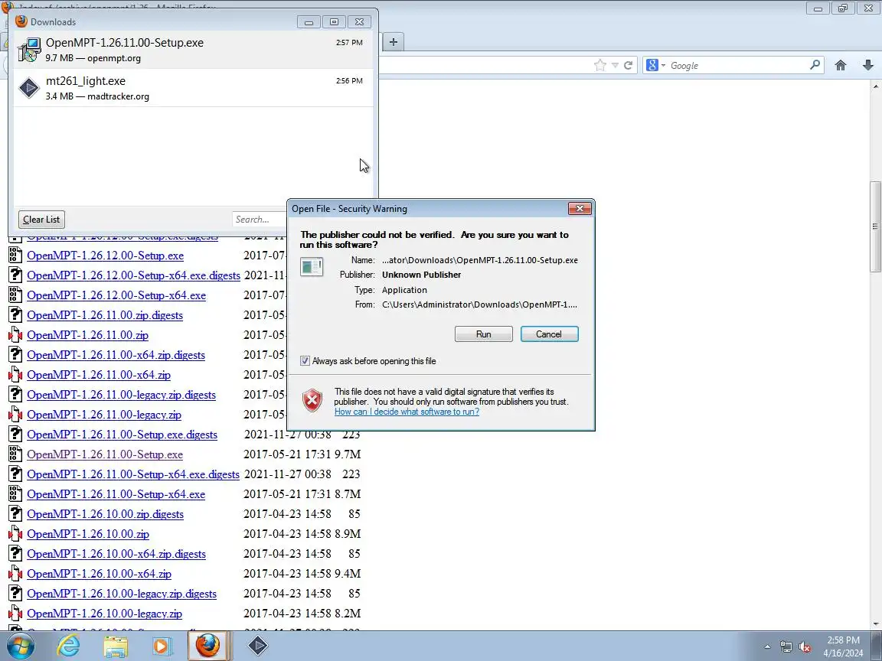Open the taskbar clock showing 2:58 PM
882x661 pixels.
[843, 646]
